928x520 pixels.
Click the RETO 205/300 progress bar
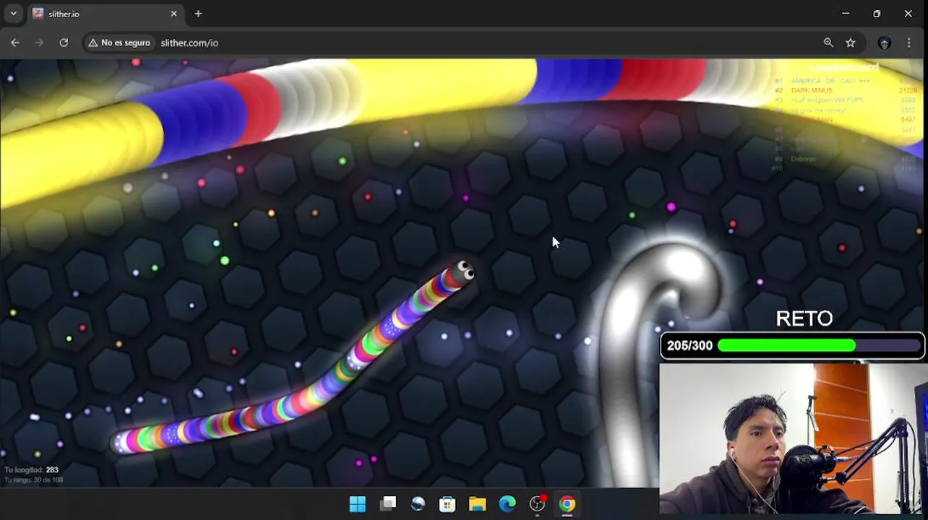793,345
